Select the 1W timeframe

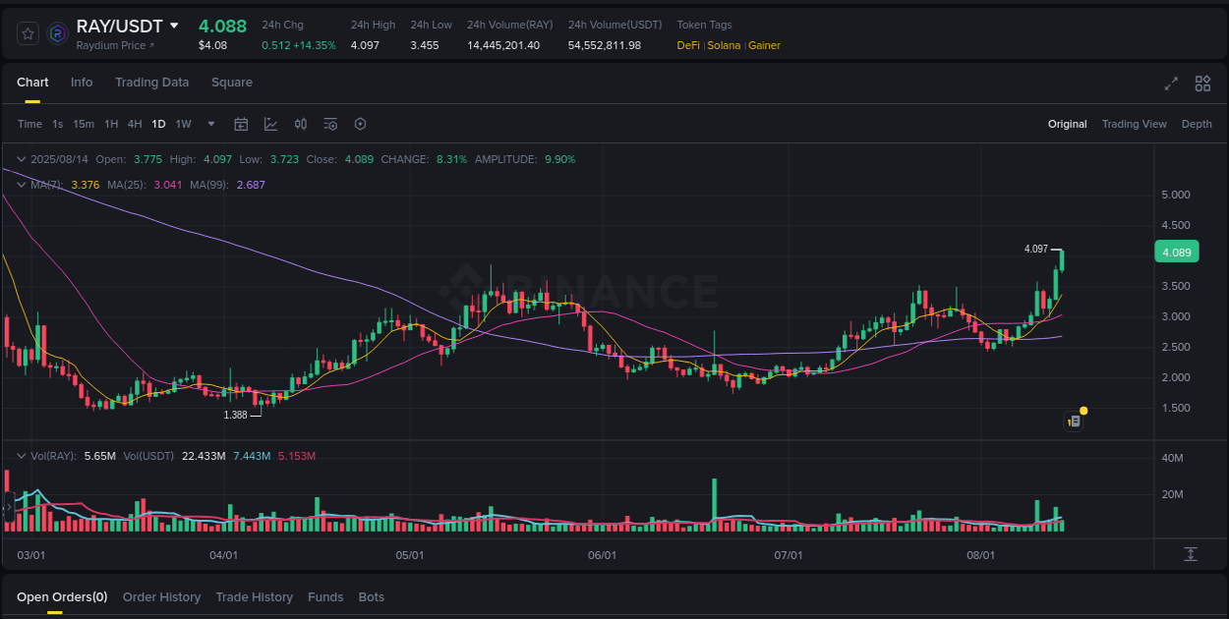(183, 124)
